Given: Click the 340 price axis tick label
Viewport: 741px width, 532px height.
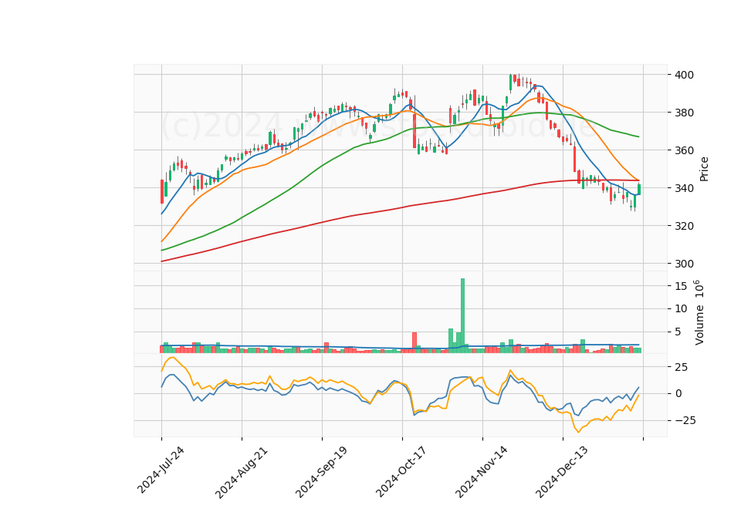Looking at the screenshot, I should (x=685, y=188).
